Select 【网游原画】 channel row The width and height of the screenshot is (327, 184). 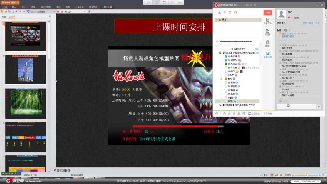(237, 105)
